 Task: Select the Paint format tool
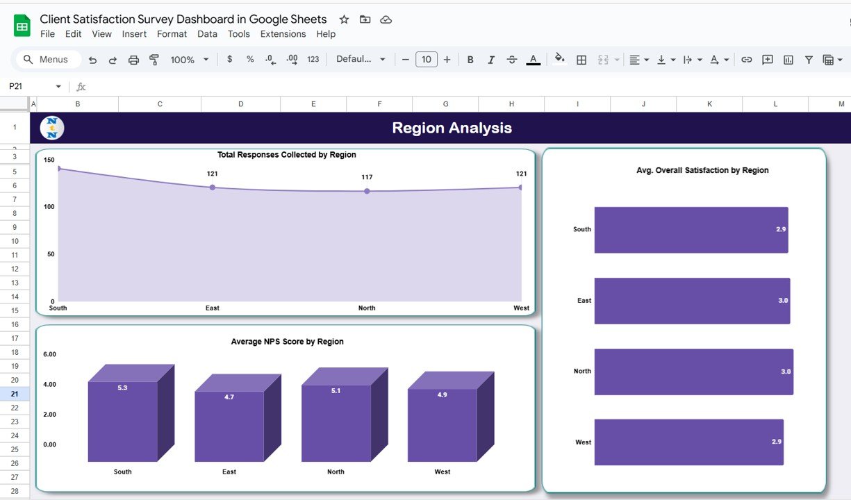click(154, 60)
